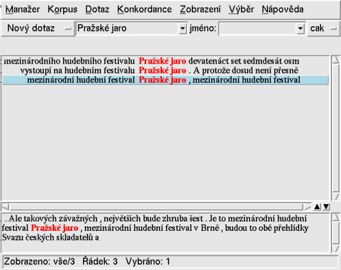Click the vertical scrollbar track of concordance list
341x270 pixels.
[336, 128]
